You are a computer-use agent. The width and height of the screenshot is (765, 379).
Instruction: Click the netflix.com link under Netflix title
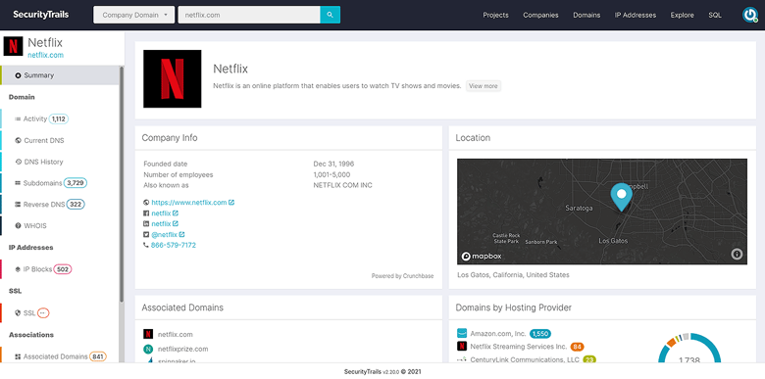point(45,55)
